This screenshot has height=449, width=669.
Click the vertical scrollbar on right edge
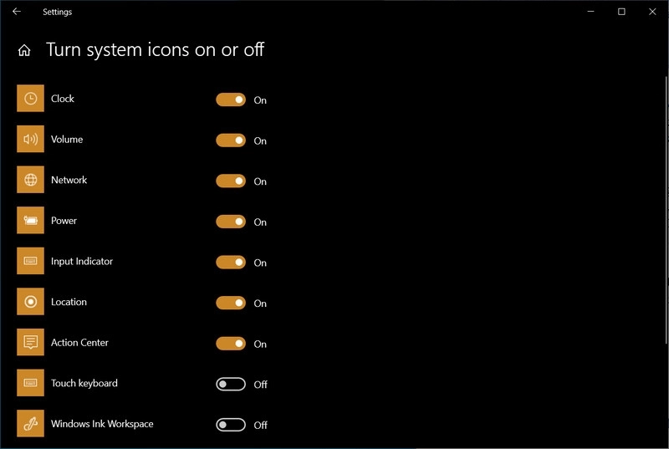pyautogui.click(x=666, y=210)
